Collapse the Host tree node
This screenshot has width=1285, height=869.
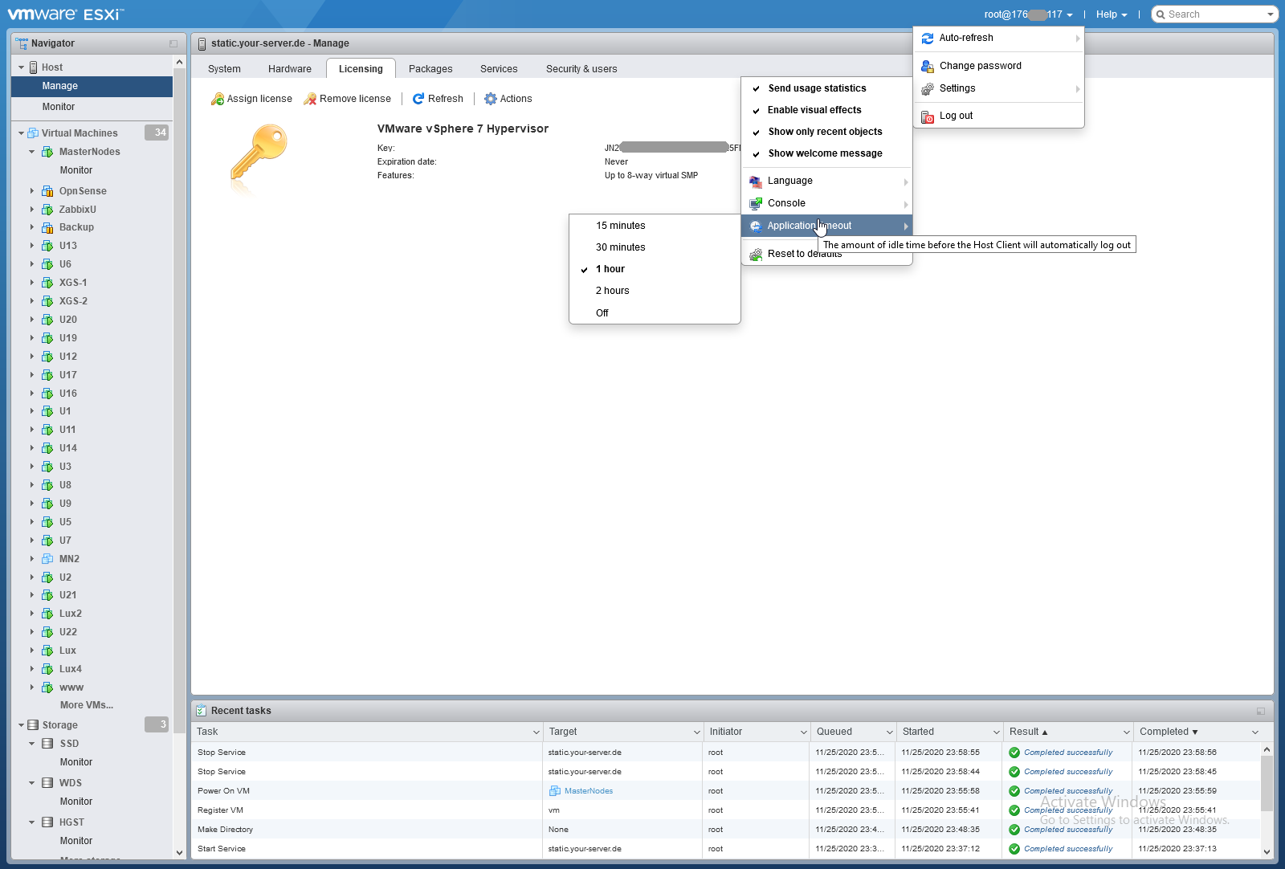[x=22, y=67]
